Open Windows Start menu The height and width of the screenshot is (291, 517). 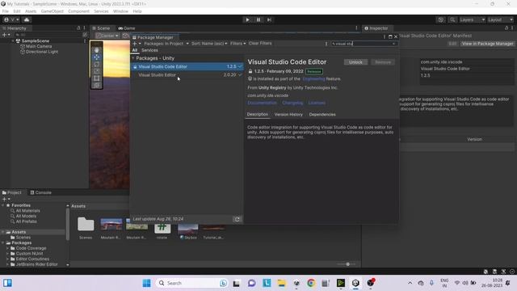tap(146, 283)
